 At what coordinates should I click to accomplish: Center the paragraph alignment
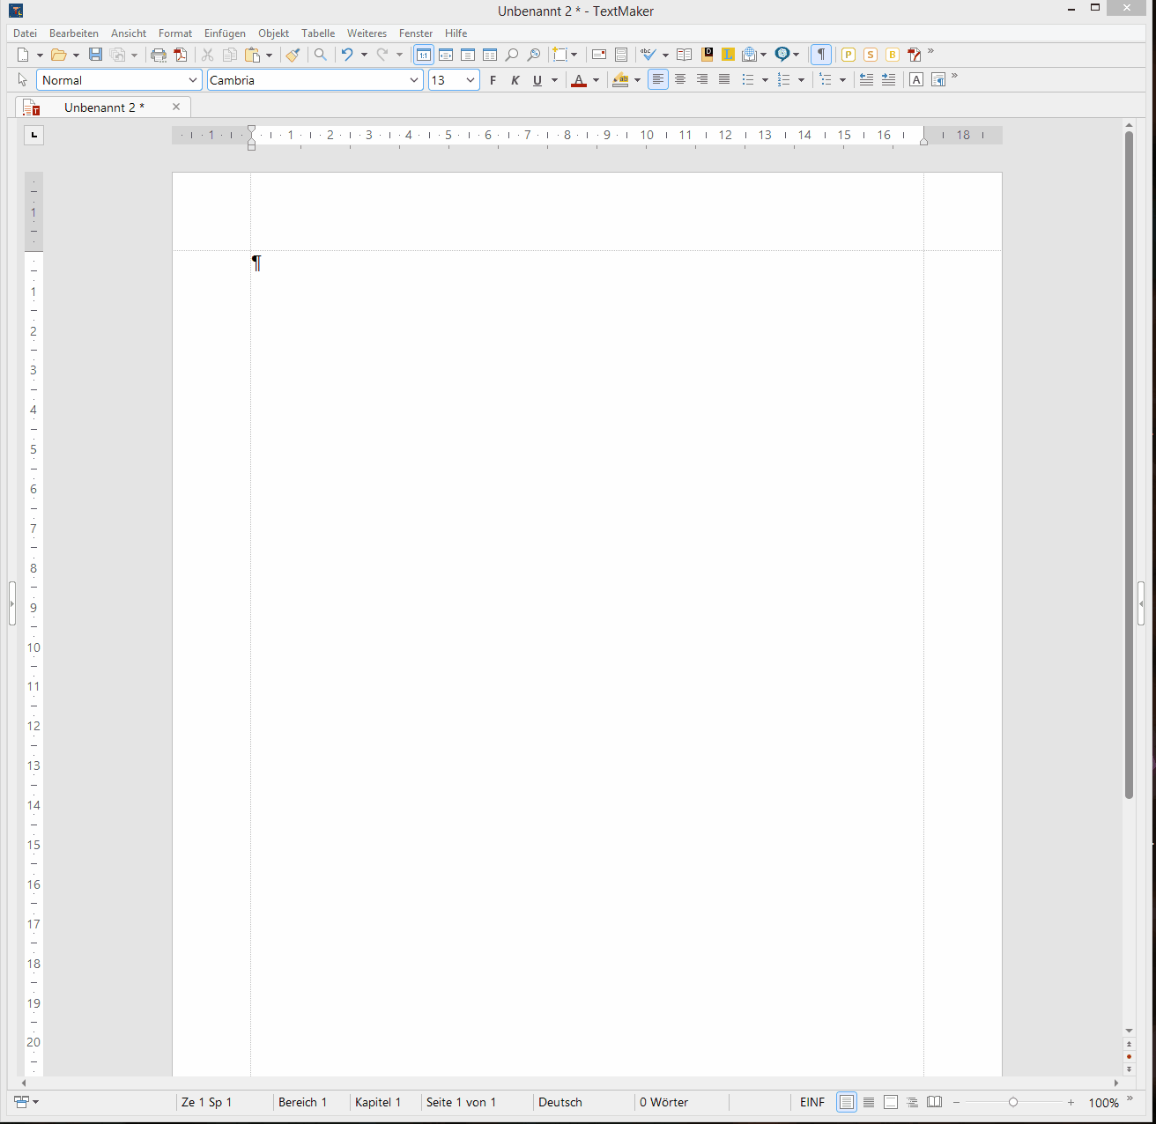(680, 80)
